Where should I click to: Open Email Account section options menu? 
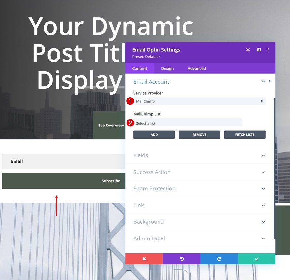pyautogui.click(x=270, y=82)
